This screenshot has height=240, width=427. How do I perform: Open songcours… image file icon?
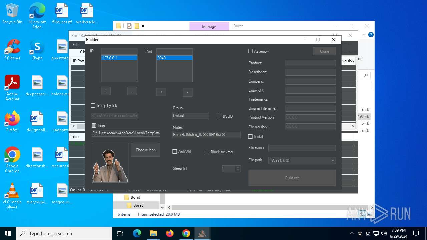[62, 194]
